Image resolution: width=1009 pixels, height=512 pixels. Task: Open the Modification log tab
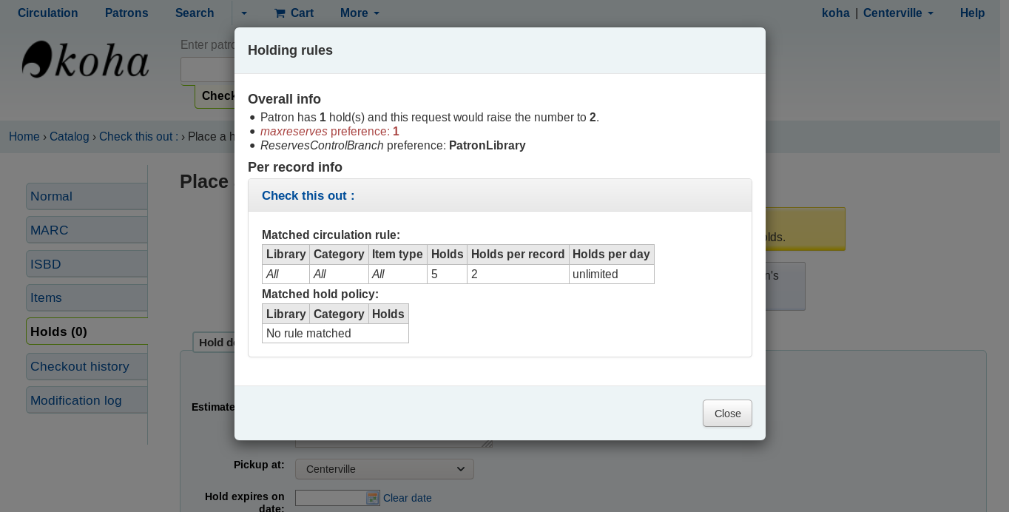coord(75,400)
